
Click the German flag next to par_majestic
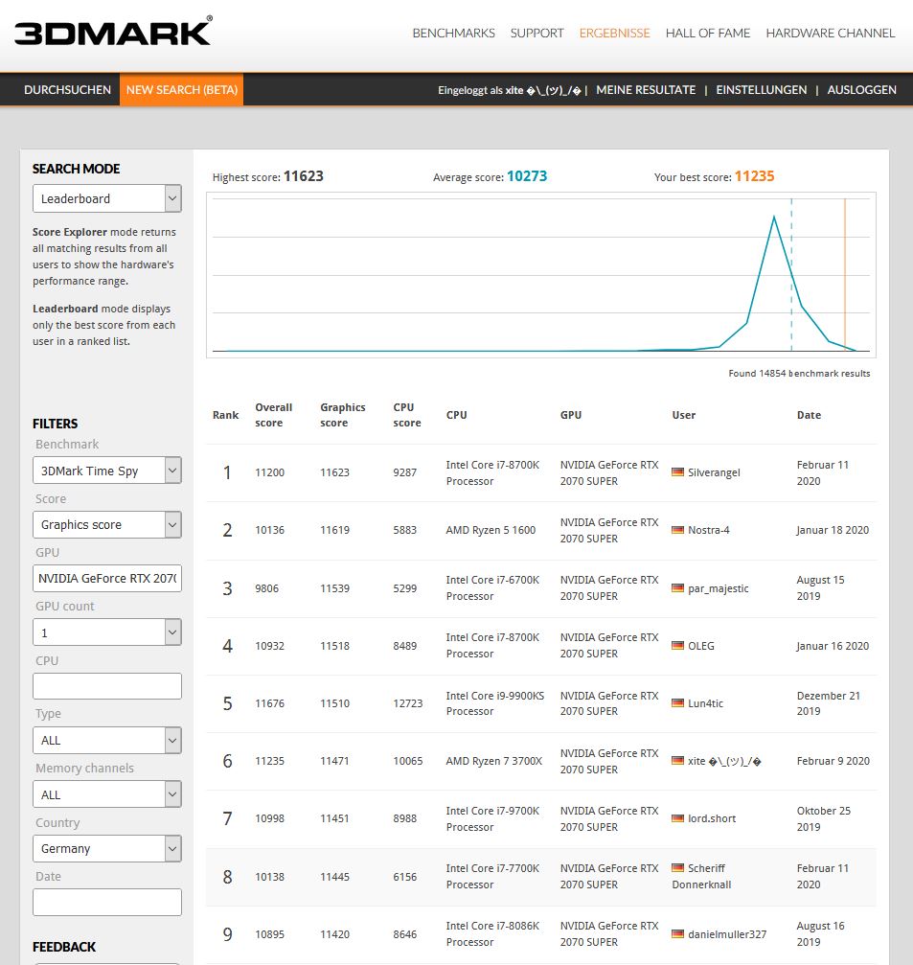click(677, 587)
